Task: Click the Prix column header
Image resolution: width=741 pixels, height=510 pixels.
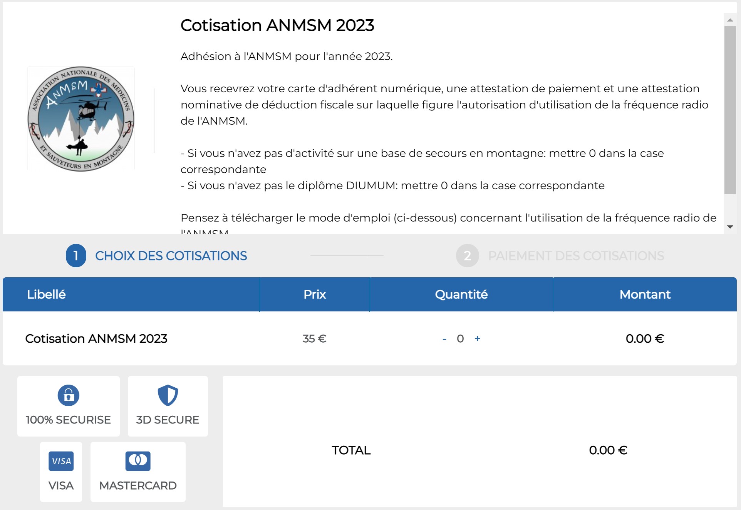Action: (x=315, y=294)
